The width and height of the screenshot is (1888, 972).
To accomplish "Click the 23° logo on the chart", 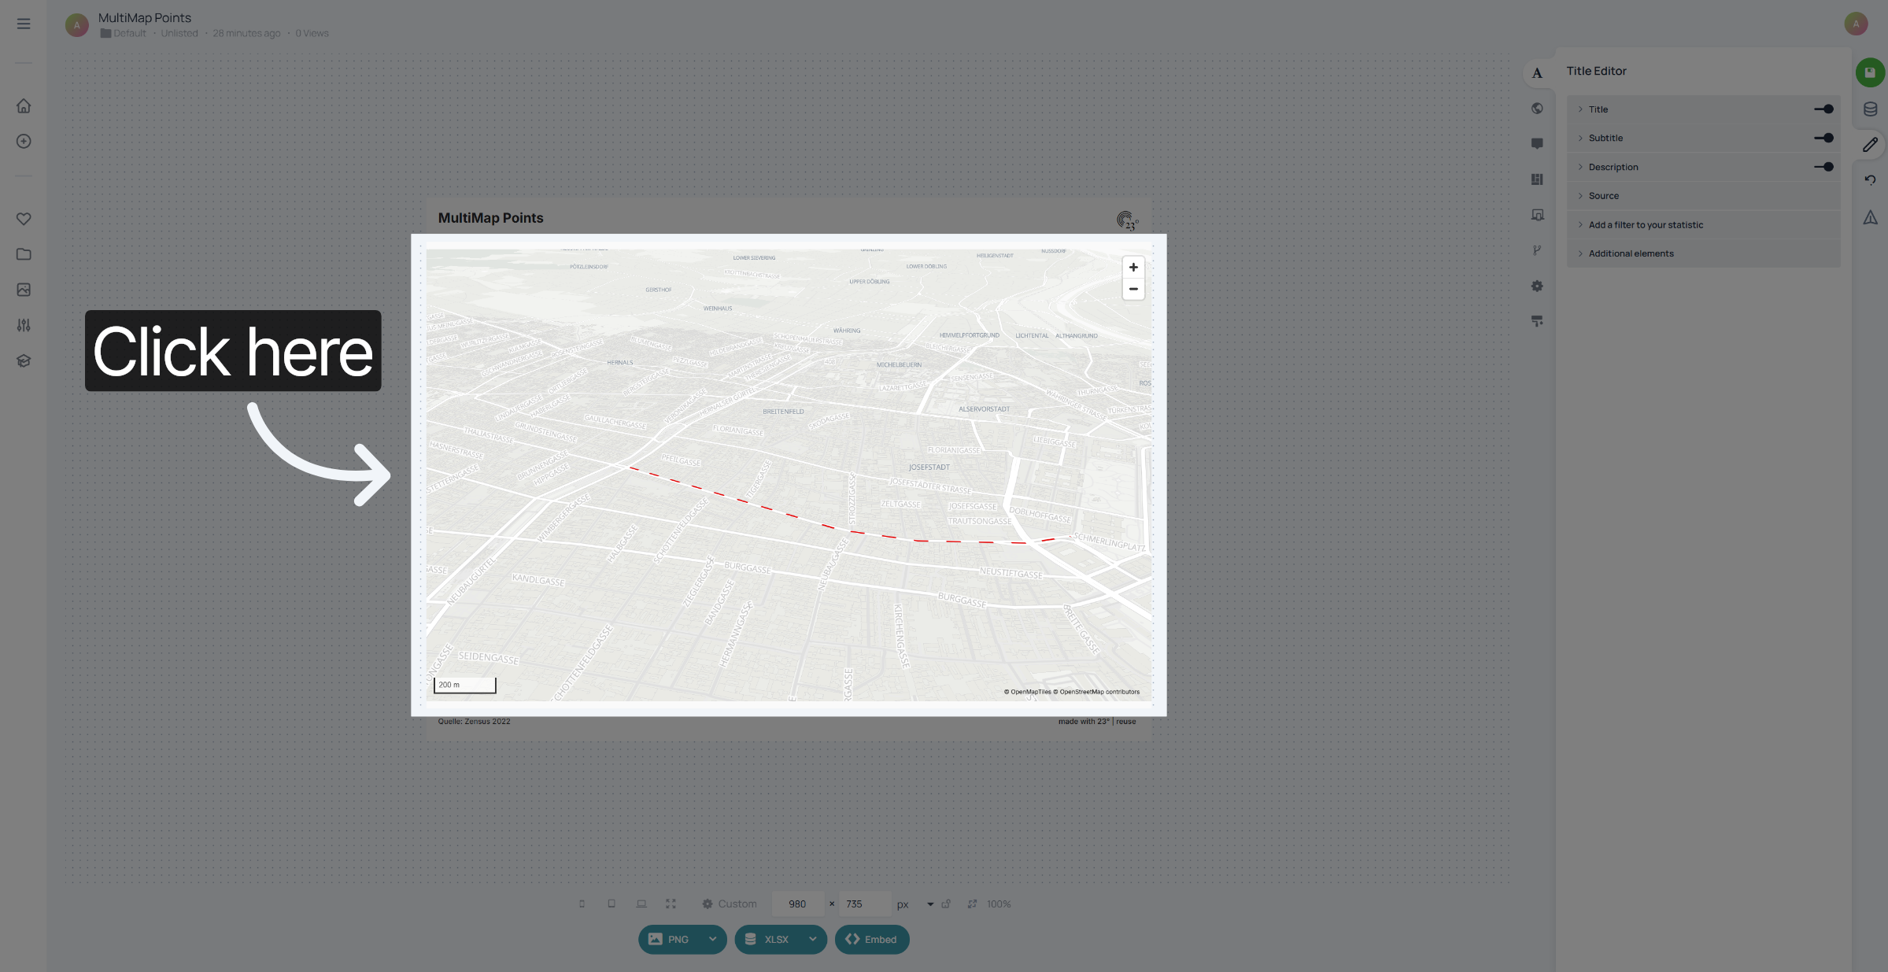I will click(x=1127, y=220).
